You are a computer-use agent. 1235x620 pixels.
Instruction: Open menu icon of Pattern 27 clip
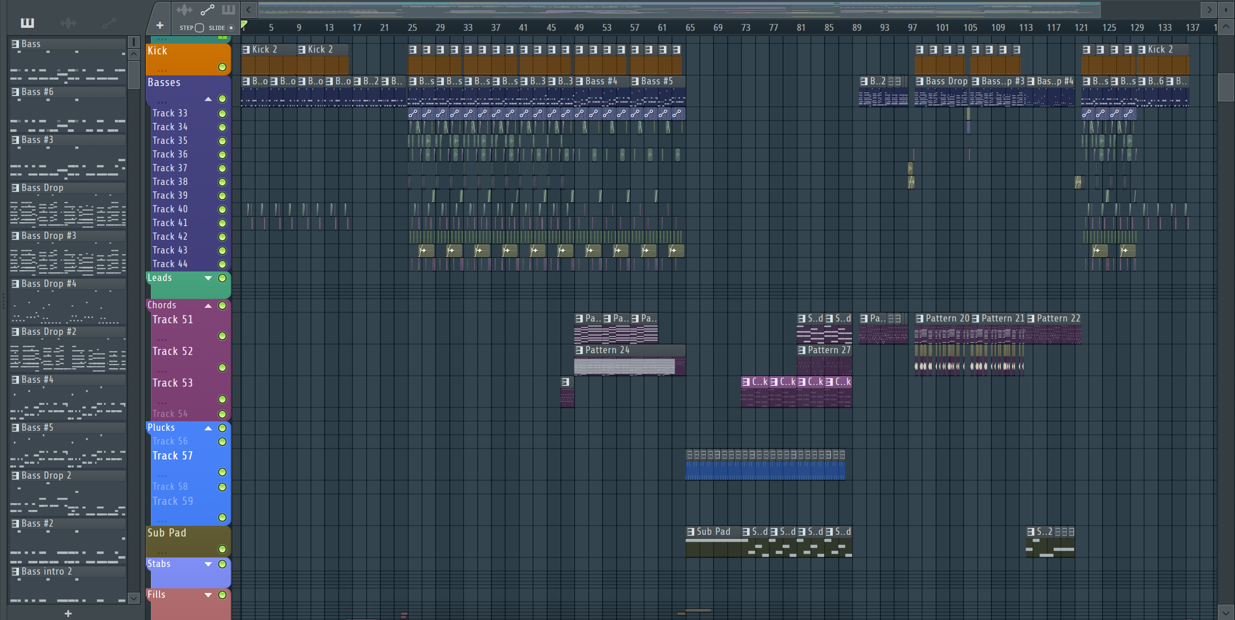coord(801,350)
